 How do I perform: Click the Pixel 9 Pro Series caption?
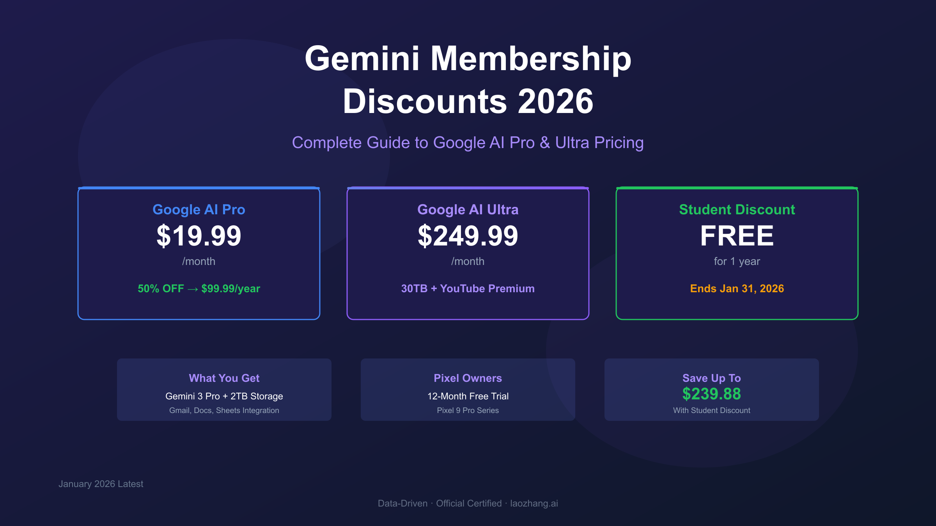coord(468,410)
